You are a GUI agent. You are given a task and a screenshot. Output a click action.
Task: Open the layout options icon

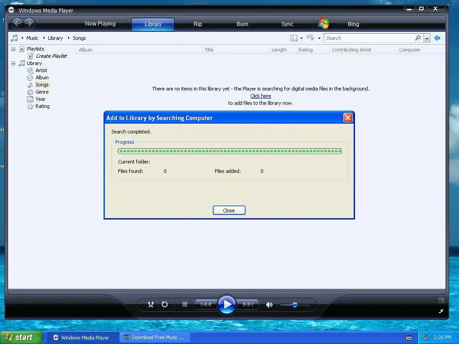pos(294,38)
